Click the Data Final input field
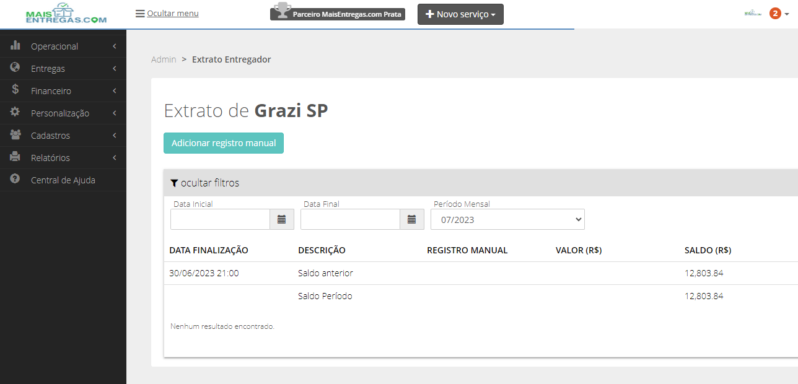 pos(350,219)
